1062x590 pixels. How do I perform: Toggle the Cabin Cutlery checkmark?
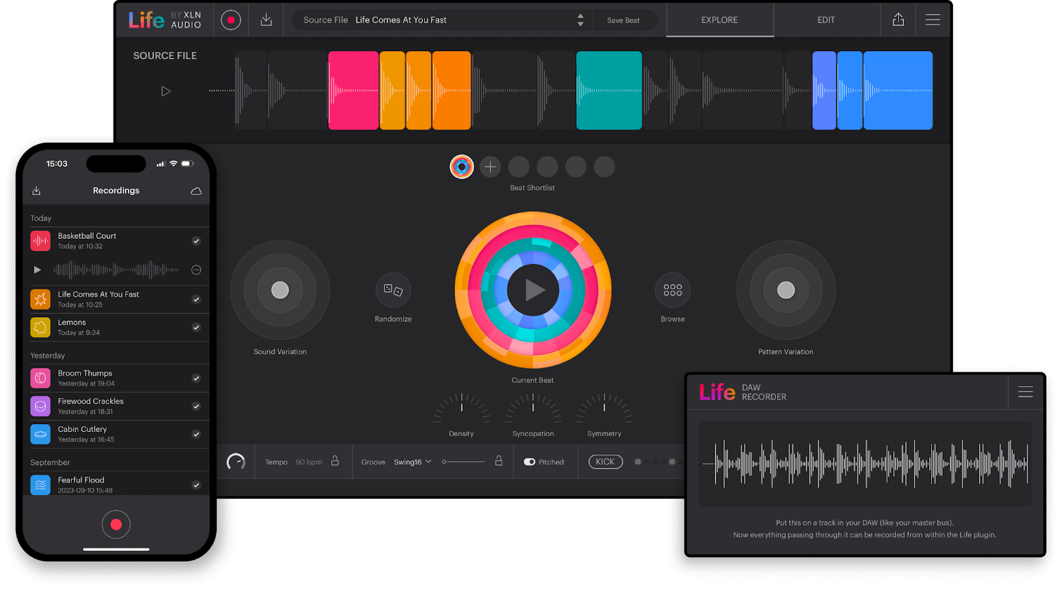196,434
